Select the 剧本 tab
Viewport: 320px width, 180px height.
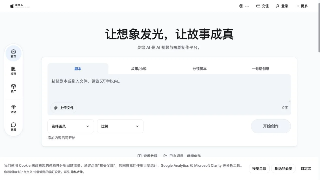78,69
